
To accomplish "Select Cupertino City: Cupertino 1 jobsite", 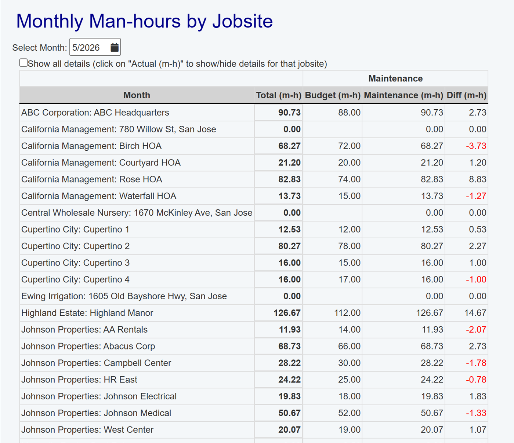I will tap(75, 230).
